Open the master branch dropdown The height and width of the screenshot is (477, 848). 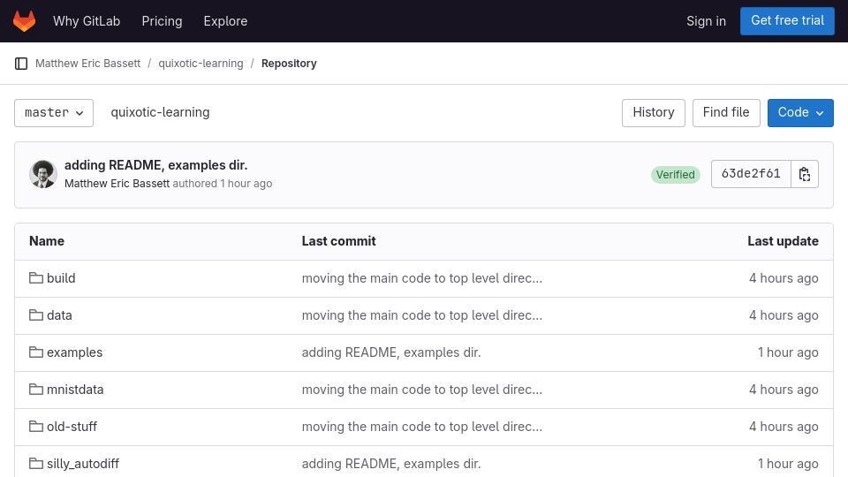54,113
